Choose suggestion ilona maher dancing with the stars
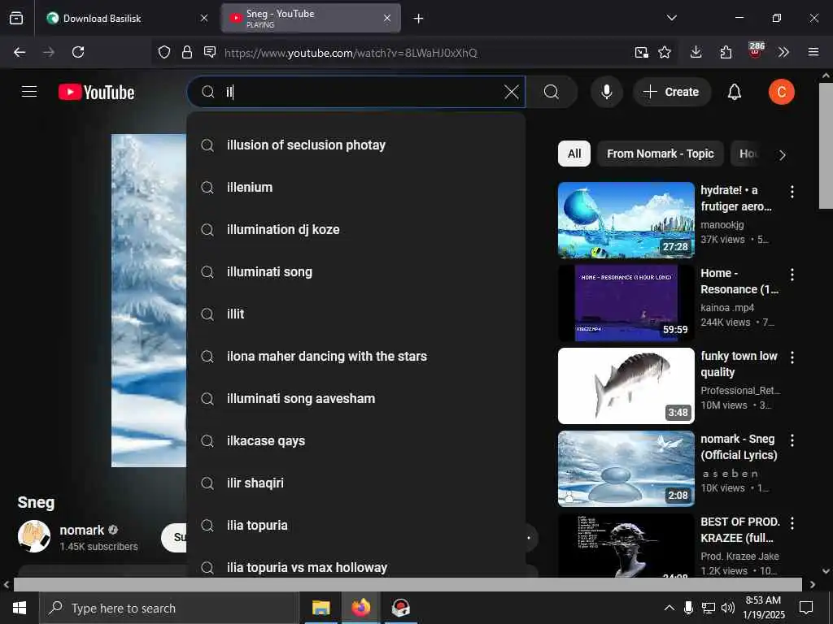 point(356,356)
